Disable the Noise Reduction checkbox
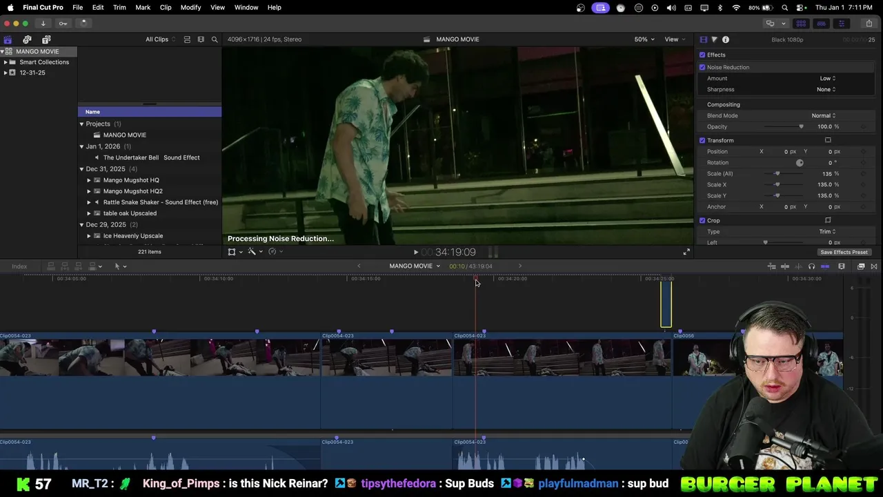 (x=702, y=68)
